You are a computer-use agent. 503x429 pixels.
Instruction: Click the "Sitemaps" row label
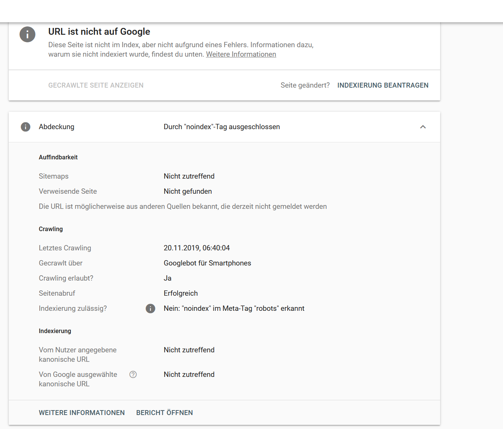click(54, 176)
